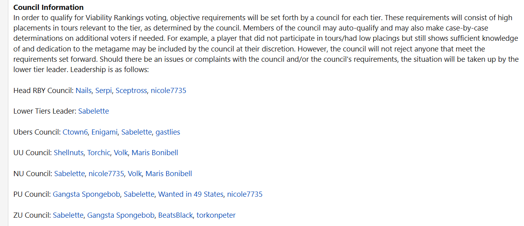Click gastlies in the Ubers Council
The image size is (524, 226).
[168, 132]
